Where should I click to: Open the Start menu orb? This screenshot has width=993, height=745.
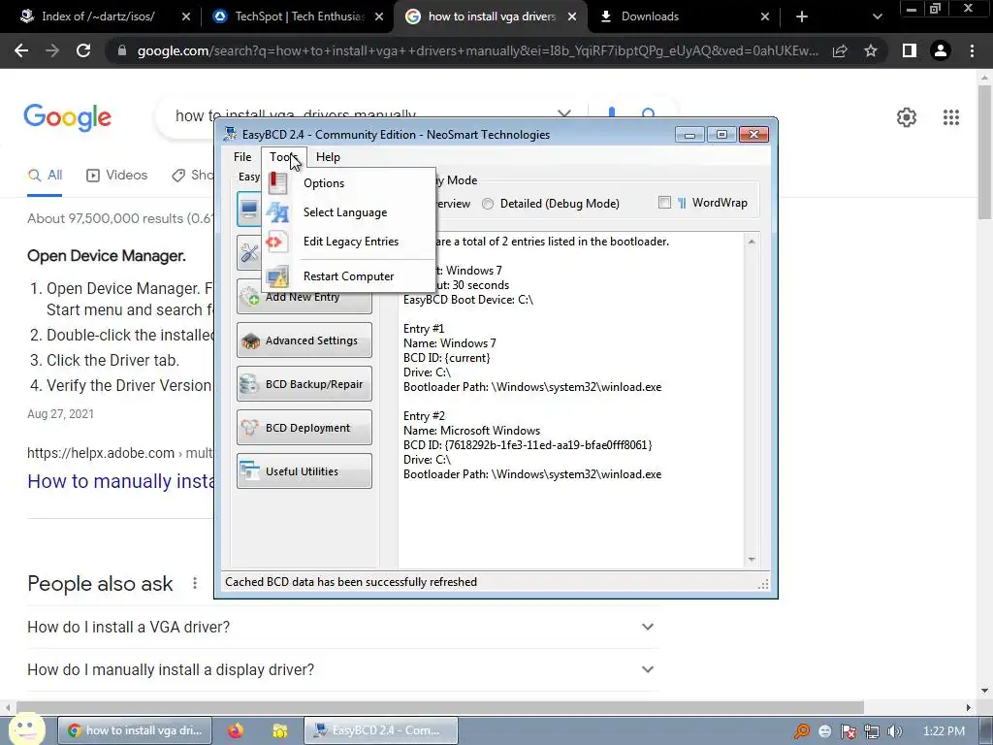(25, 729)
